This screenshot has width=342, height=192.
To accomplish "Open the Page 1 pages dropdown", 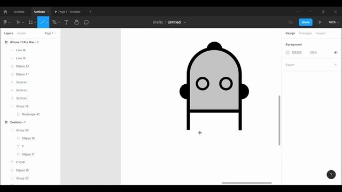I will pos(50,33).
